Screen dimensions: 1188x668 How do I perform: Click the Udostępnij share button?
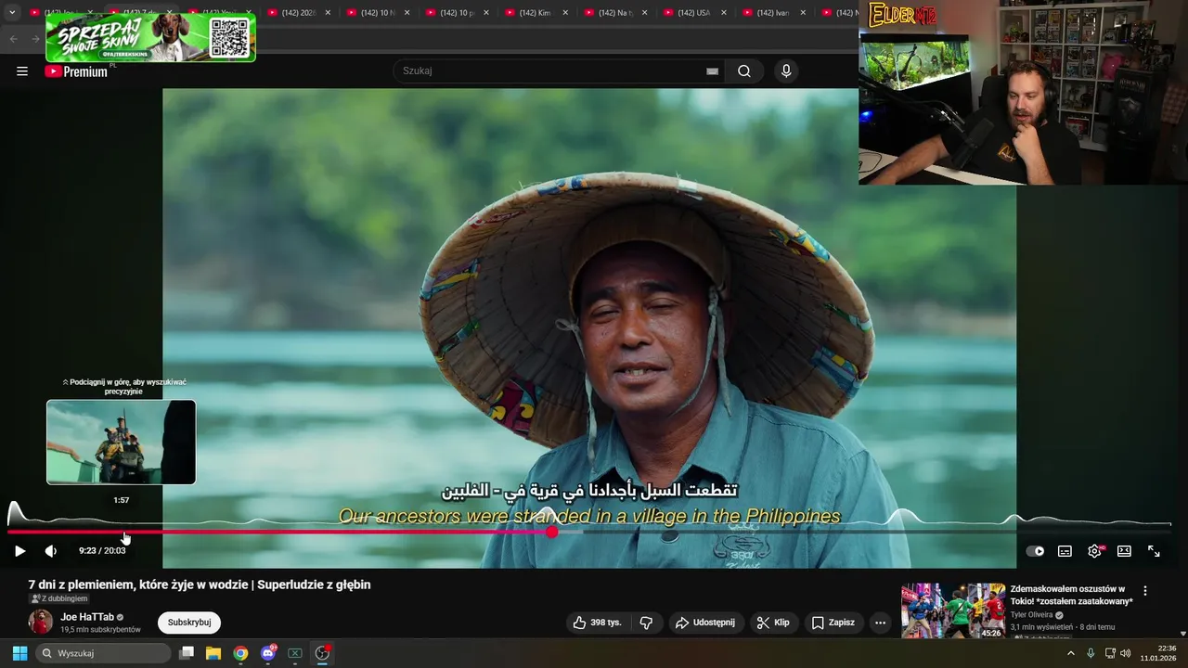pos(704,623)
